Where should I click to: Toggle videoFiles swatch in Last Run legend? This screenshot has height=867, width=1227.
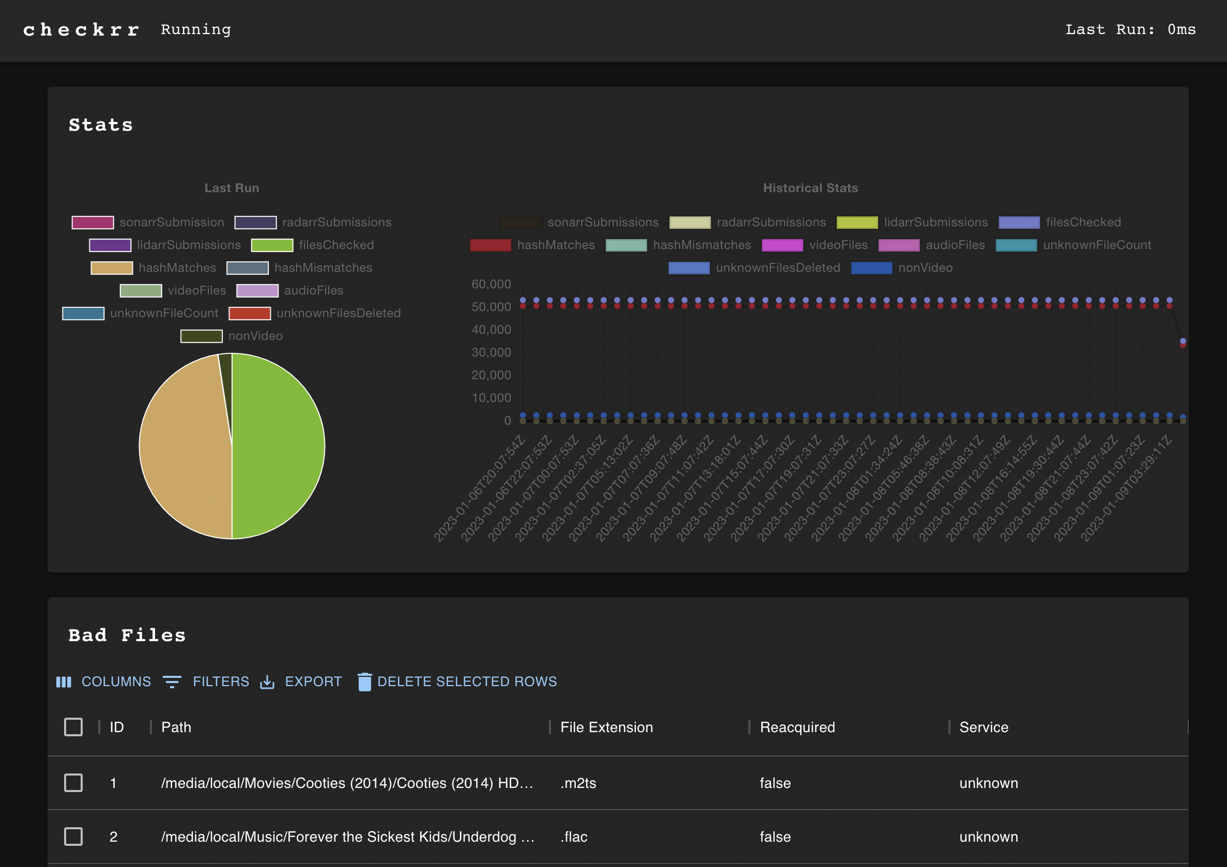(x=141, y=290)
